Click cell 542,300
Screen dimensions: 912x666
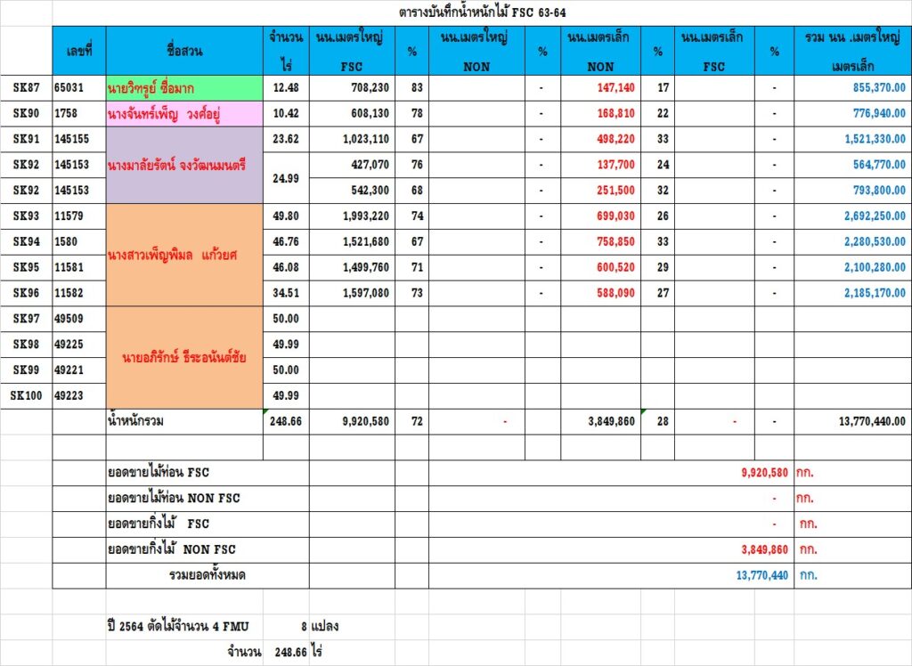click(352, 191)
